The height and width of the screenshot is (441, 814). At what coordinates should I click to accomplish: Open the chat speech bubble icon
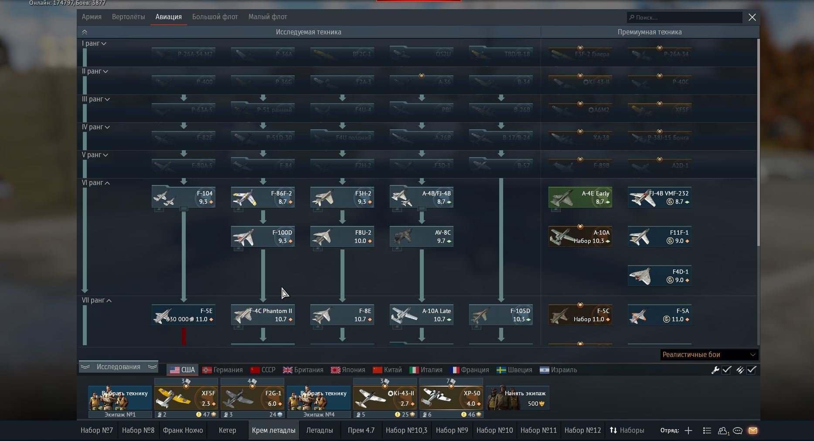click(x=738, y=431)
